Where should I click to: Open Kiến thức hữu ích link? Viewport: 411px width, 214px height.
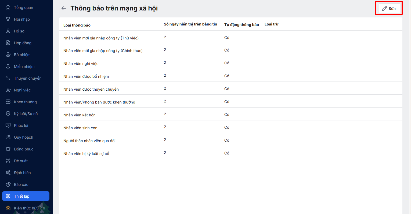[29, 208]
